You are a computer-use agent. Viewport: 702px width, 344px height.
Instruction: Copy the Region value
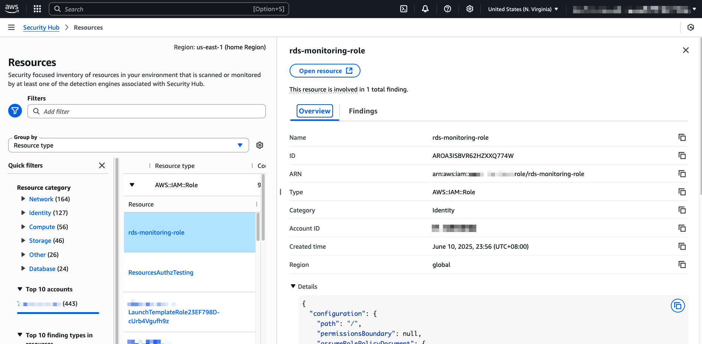click(682, 265)
